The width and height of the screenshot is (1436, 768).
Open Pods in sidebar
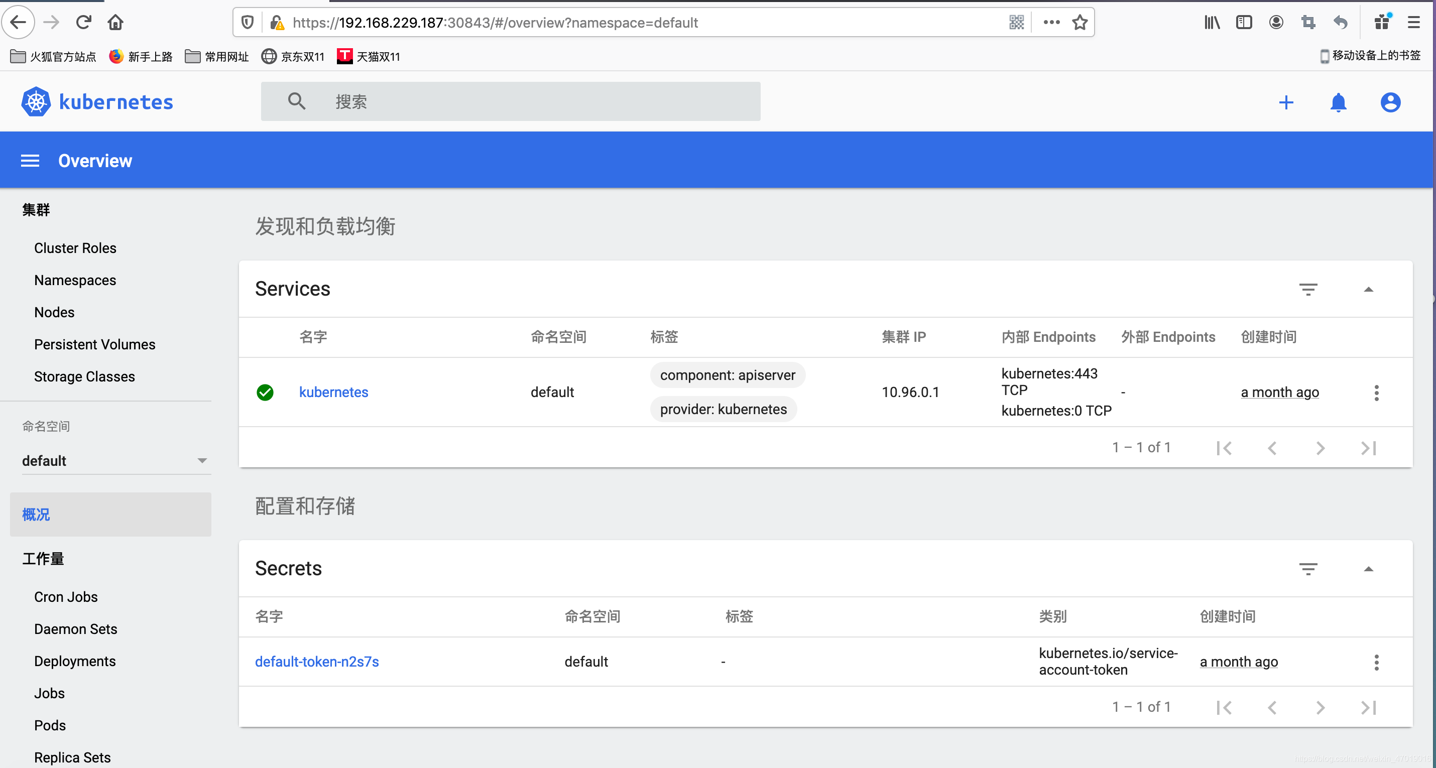[50, 726]
